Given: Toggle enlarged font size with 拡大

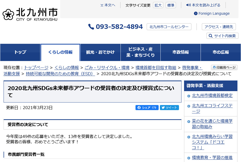Looking at the screenshot, I should pos(158,5).
